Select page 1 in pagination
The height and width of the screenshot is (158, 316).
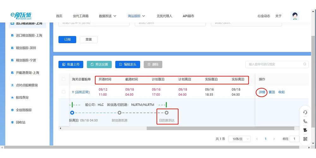[x=266, y=139]
